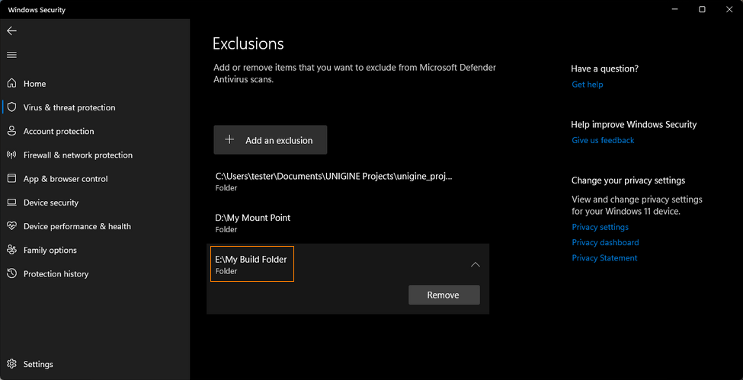Click the Firewall & network protection icon
The width and height of the screenshot is (743, 380).
click(x=12, y=155)
